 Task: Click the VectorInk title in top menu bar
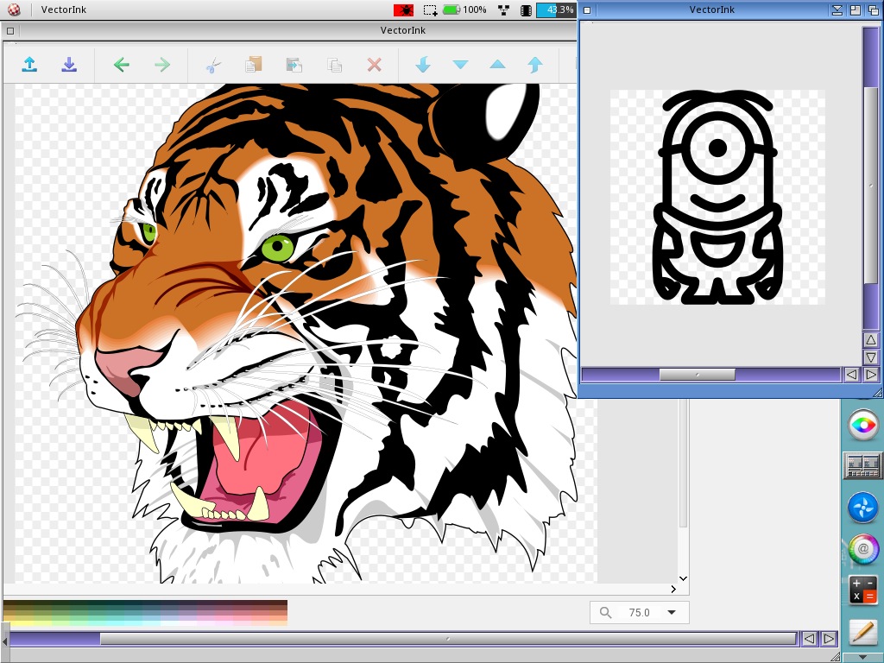tap(64, 10)
